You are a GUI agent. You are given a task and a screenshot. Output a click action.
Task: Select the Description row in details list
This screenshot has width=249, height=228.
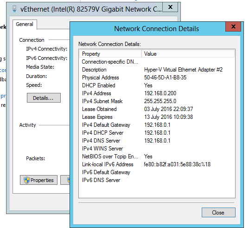157,70
